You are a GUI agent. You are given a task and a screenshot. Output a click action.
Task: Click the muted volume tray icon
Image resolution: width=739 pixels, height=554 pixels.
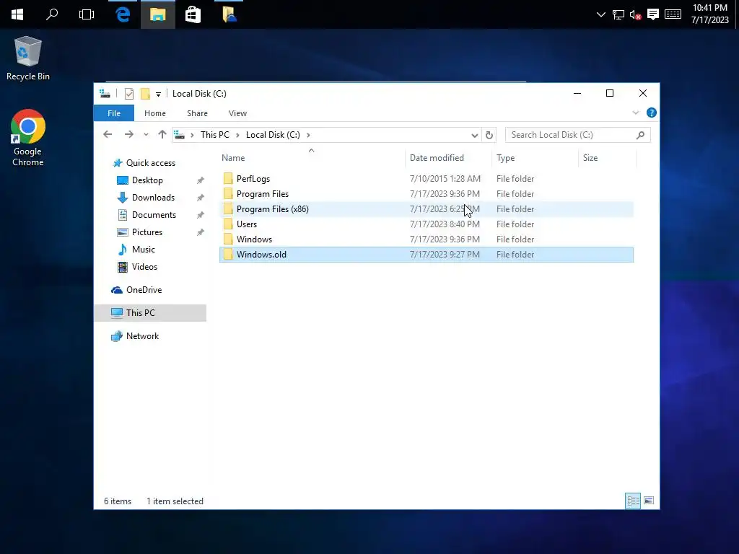click(635, 14)
